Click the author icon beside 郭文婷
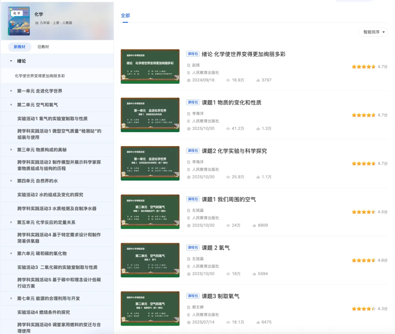The height and width of the screenshot is (334, 395). click(189, 308)
